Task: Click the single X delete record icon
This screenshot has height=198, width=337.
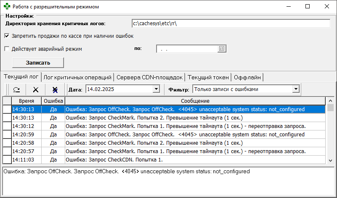Action: click(36, 89)
